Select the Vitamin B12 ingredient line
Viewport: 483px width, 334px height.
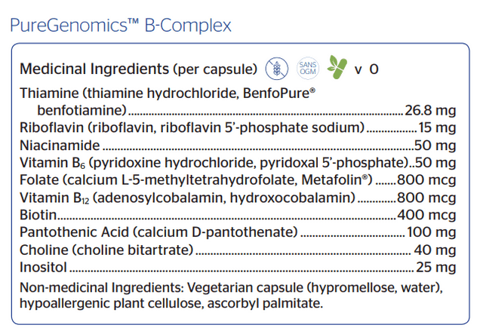(238, 198)
